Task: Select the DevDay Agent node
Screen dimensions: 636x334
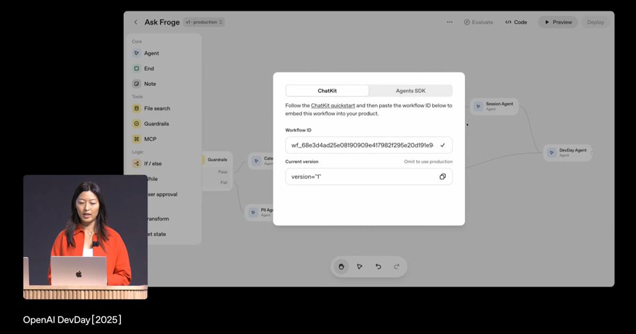Action: pos(568,153)
